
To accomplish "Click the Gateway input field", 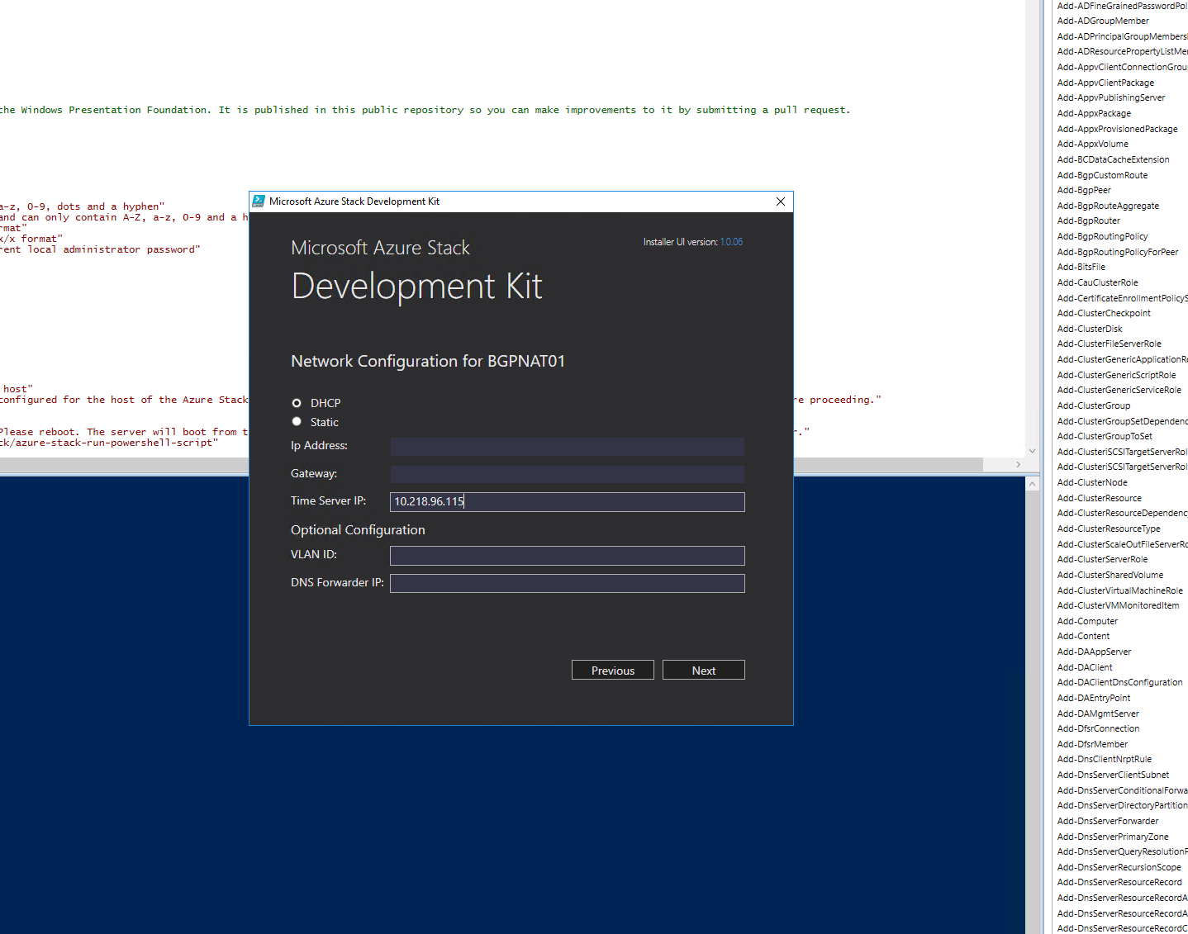I will [567, 474].
